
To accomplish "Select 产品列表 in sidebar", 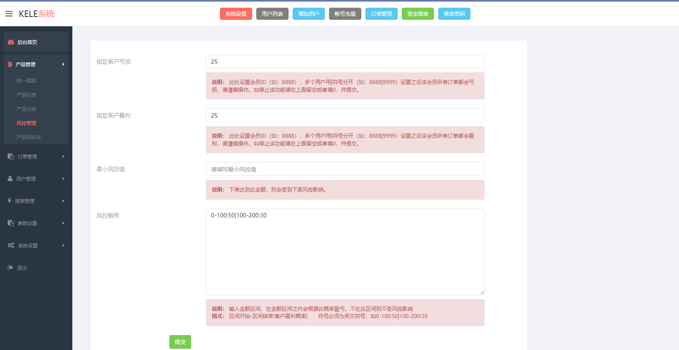I will [26, 95].
